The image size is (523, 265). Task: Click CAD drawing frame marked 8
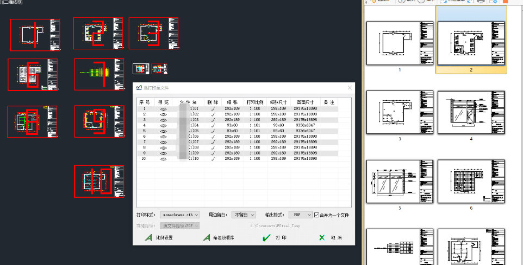(32, 122)
